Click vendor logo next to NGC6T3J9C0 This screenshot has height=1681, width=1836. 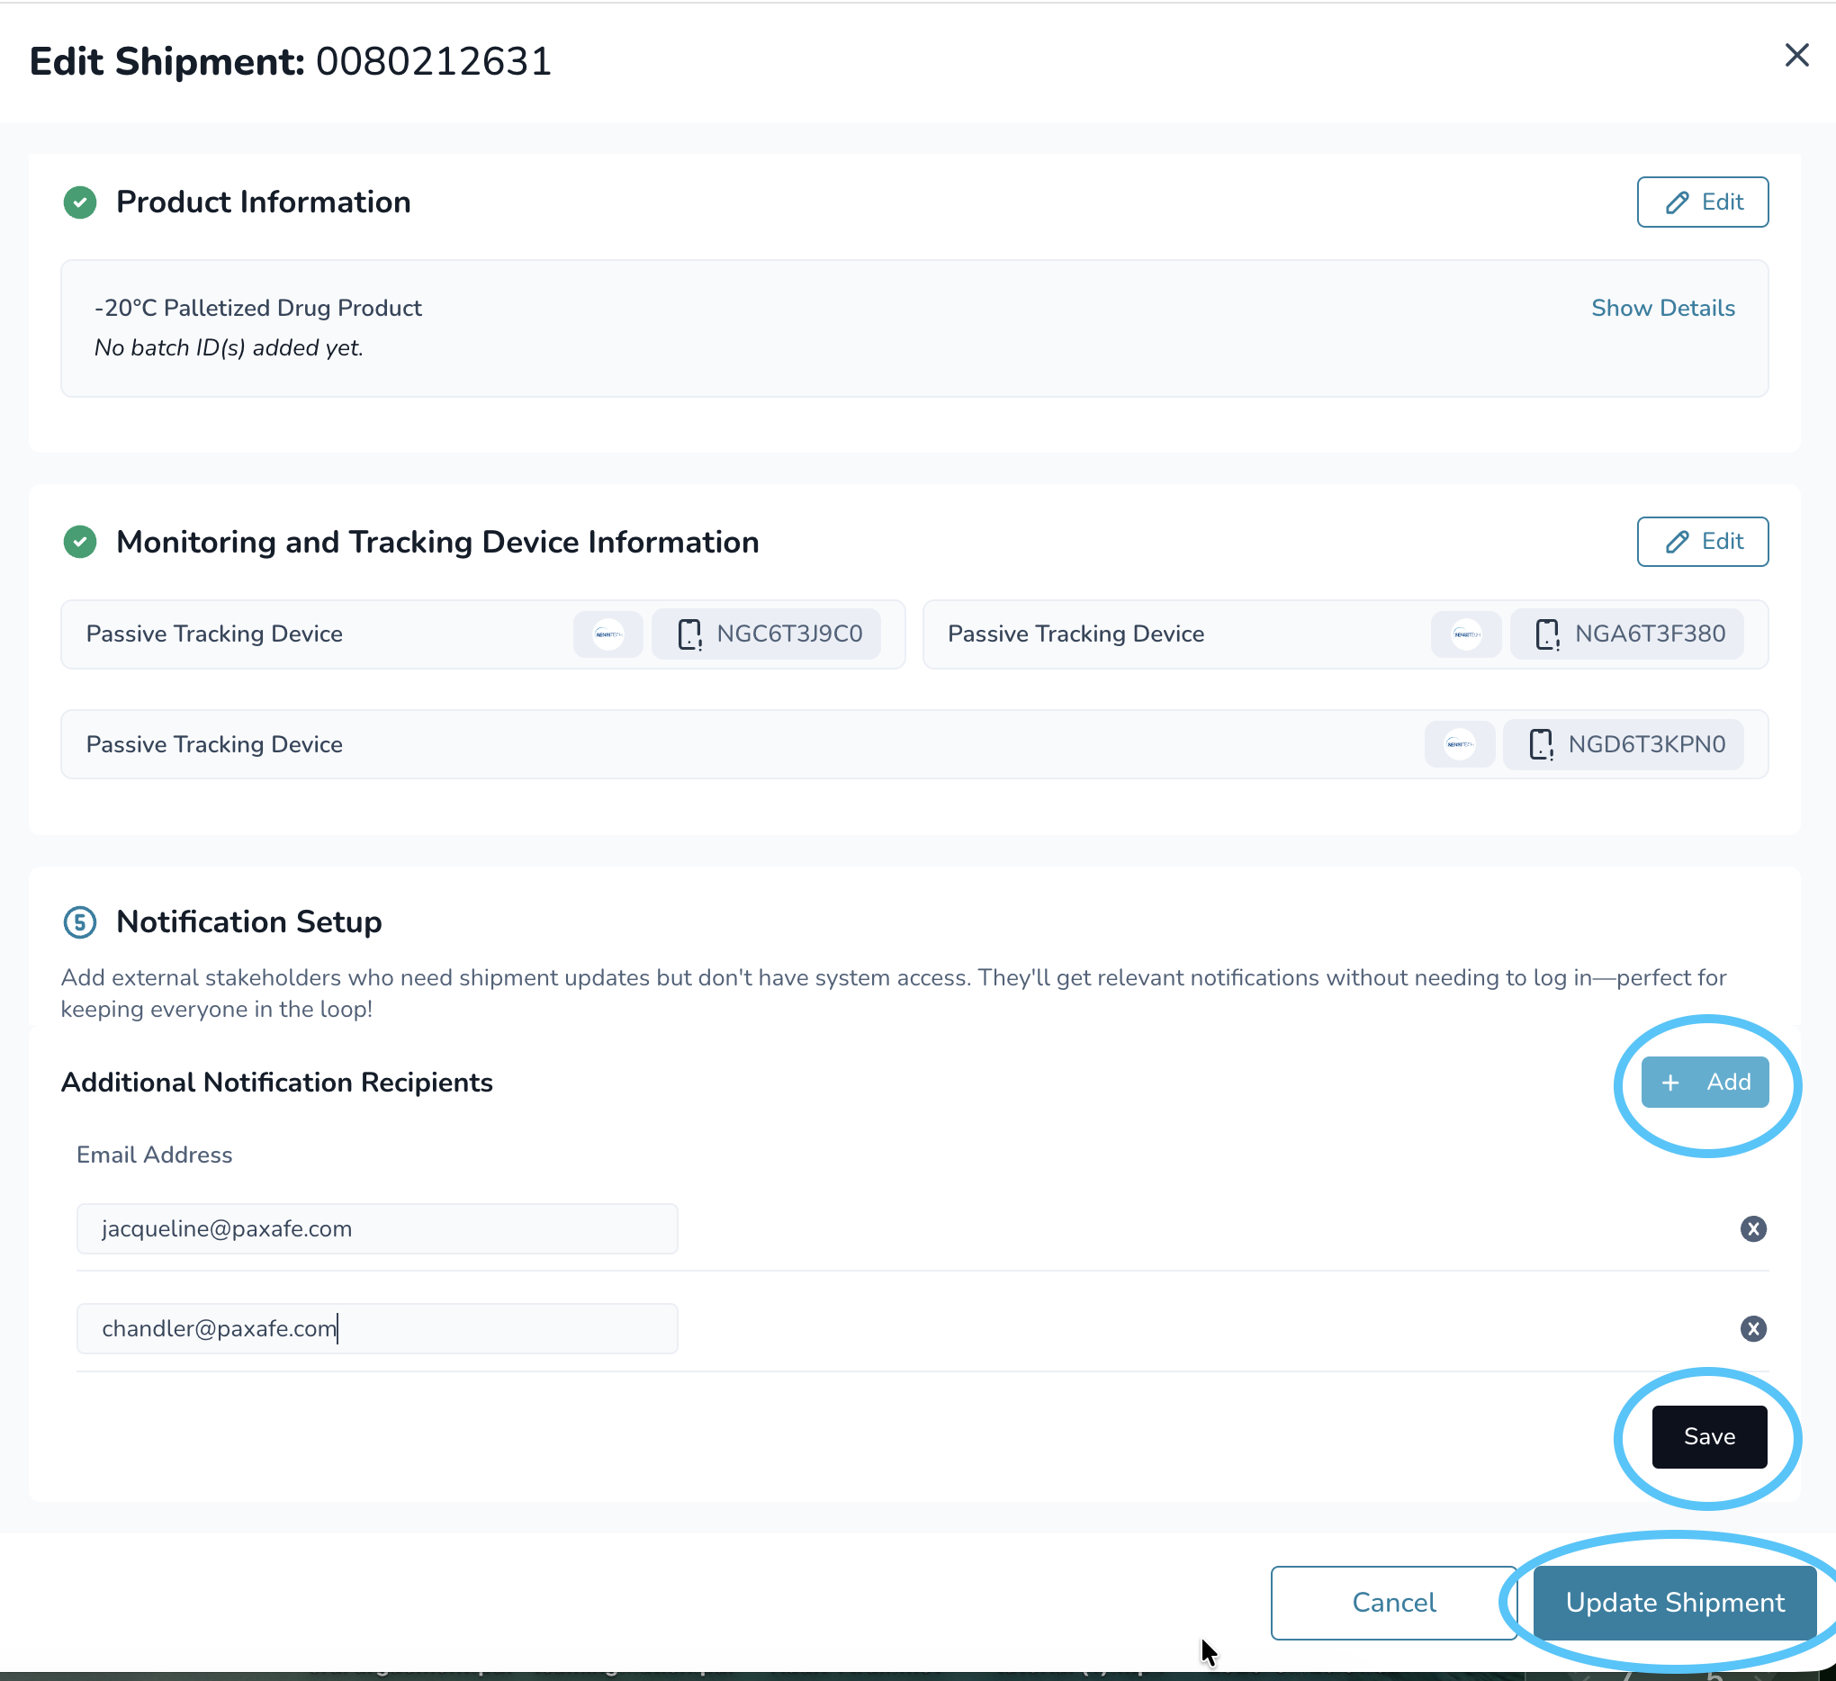608,634
